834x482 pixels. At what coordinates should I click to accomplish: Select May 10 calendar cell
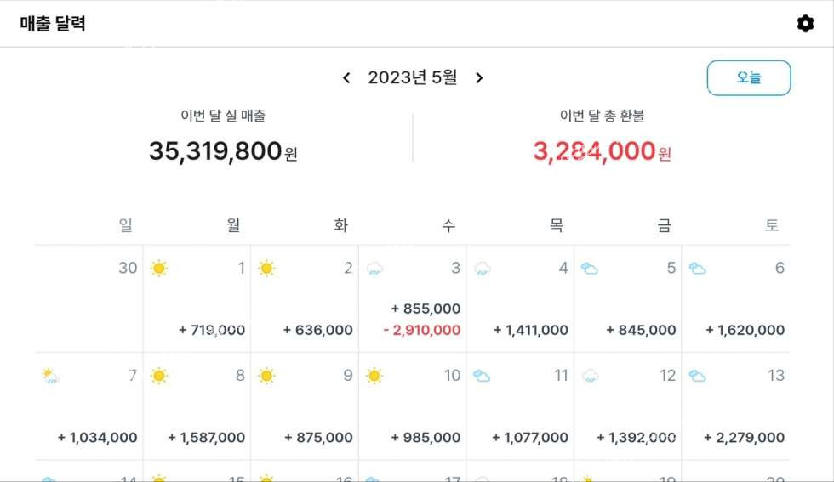[412, 406]
